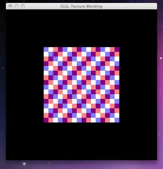Close the GLSL Texture Blending window
Viewport: 163px width, 169px height.
(x=10, y=6)
